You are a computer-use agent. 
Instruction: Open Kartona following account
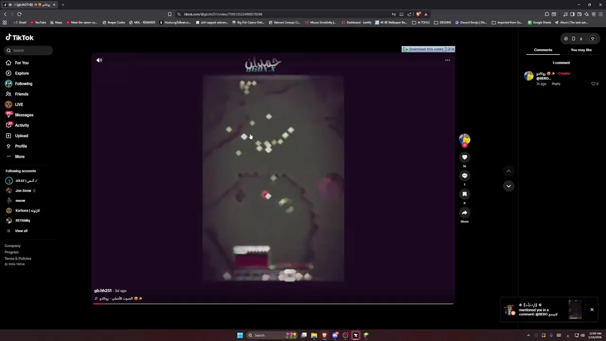point(23,210)
